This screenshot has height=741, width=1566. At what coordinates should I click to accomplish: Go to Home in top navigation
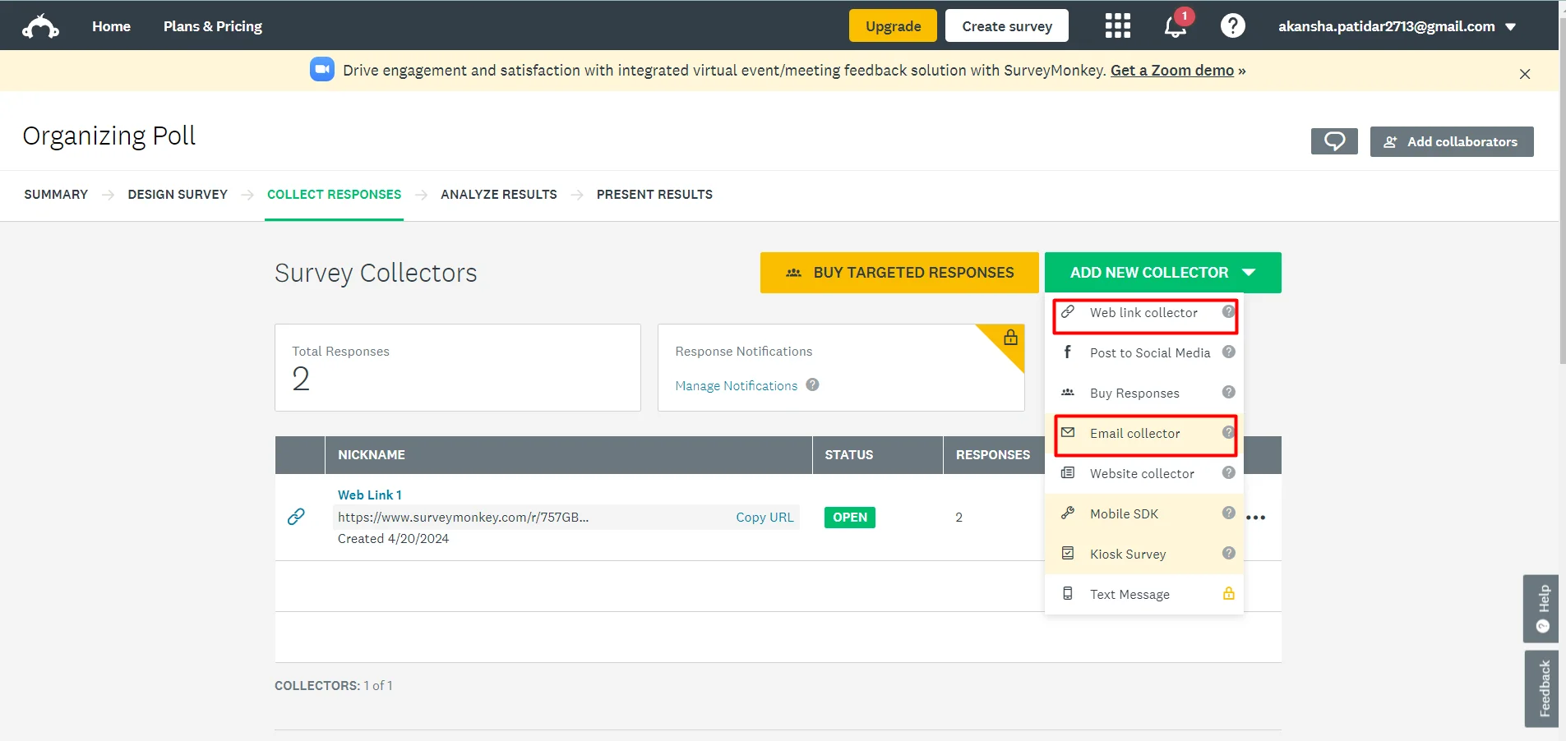point(111,26)
